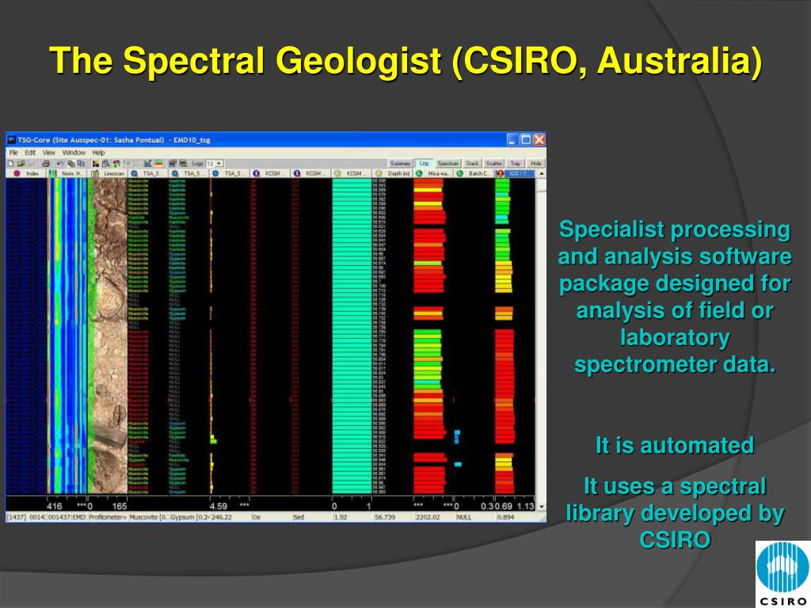Click the pink circle Index column icon
Image resolution: width=811 pixels, height=608 pixels.
pos(17,173)
